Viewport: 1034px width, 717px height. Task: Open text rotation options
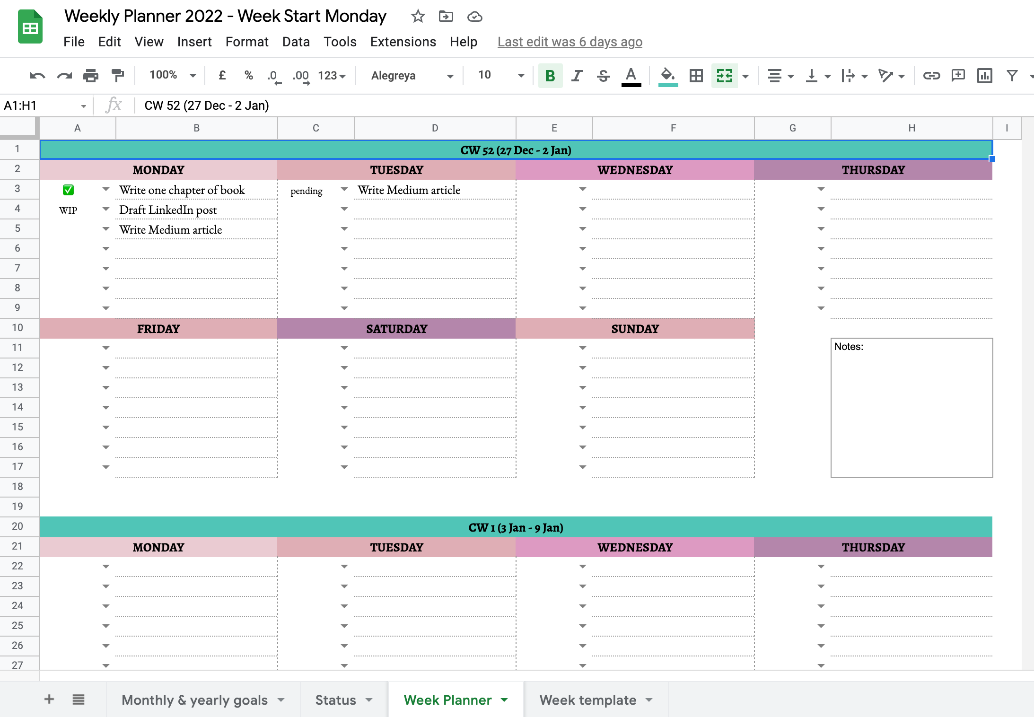pos(892,76)
